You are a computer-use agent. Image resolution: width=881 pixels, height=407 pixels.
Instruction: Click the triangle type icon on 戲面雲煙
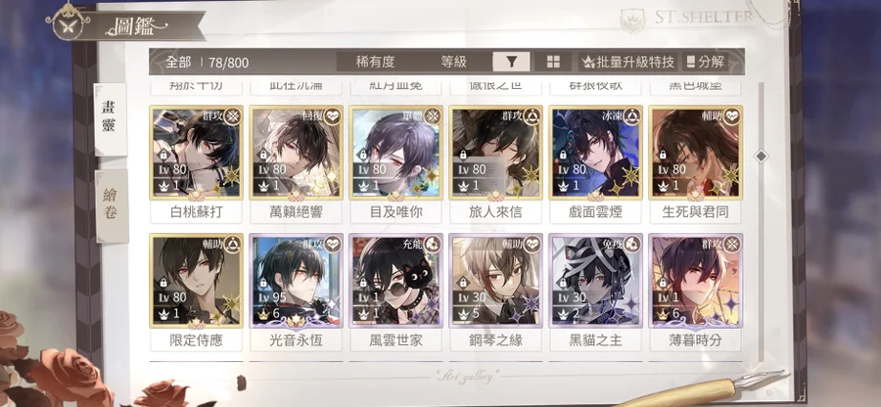tap(631, 116)
